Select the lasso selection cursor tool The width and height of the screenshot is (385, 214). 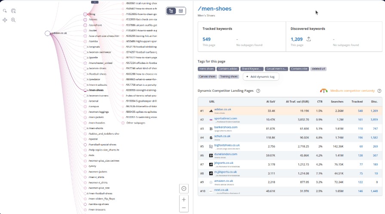click(x=13, y=11)
